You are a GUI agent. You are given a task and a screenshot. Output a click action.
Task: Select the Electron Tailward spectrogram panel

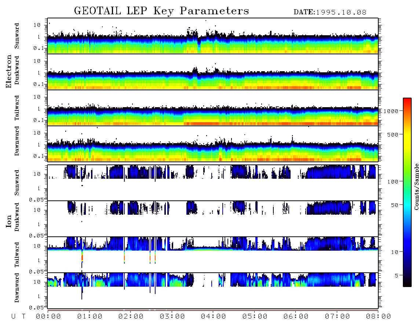(x=213, y=108)
